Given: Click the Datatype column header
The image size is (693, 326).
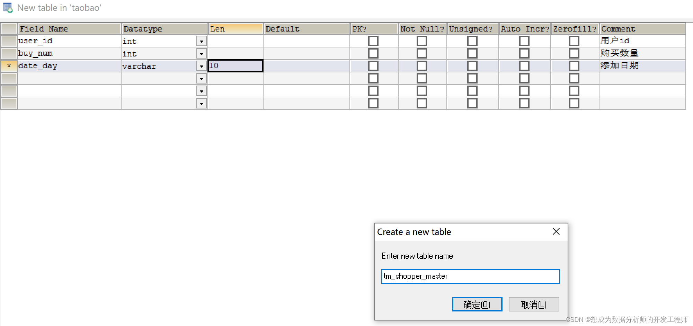Looking at the screenshot, I should click(165, 29).
